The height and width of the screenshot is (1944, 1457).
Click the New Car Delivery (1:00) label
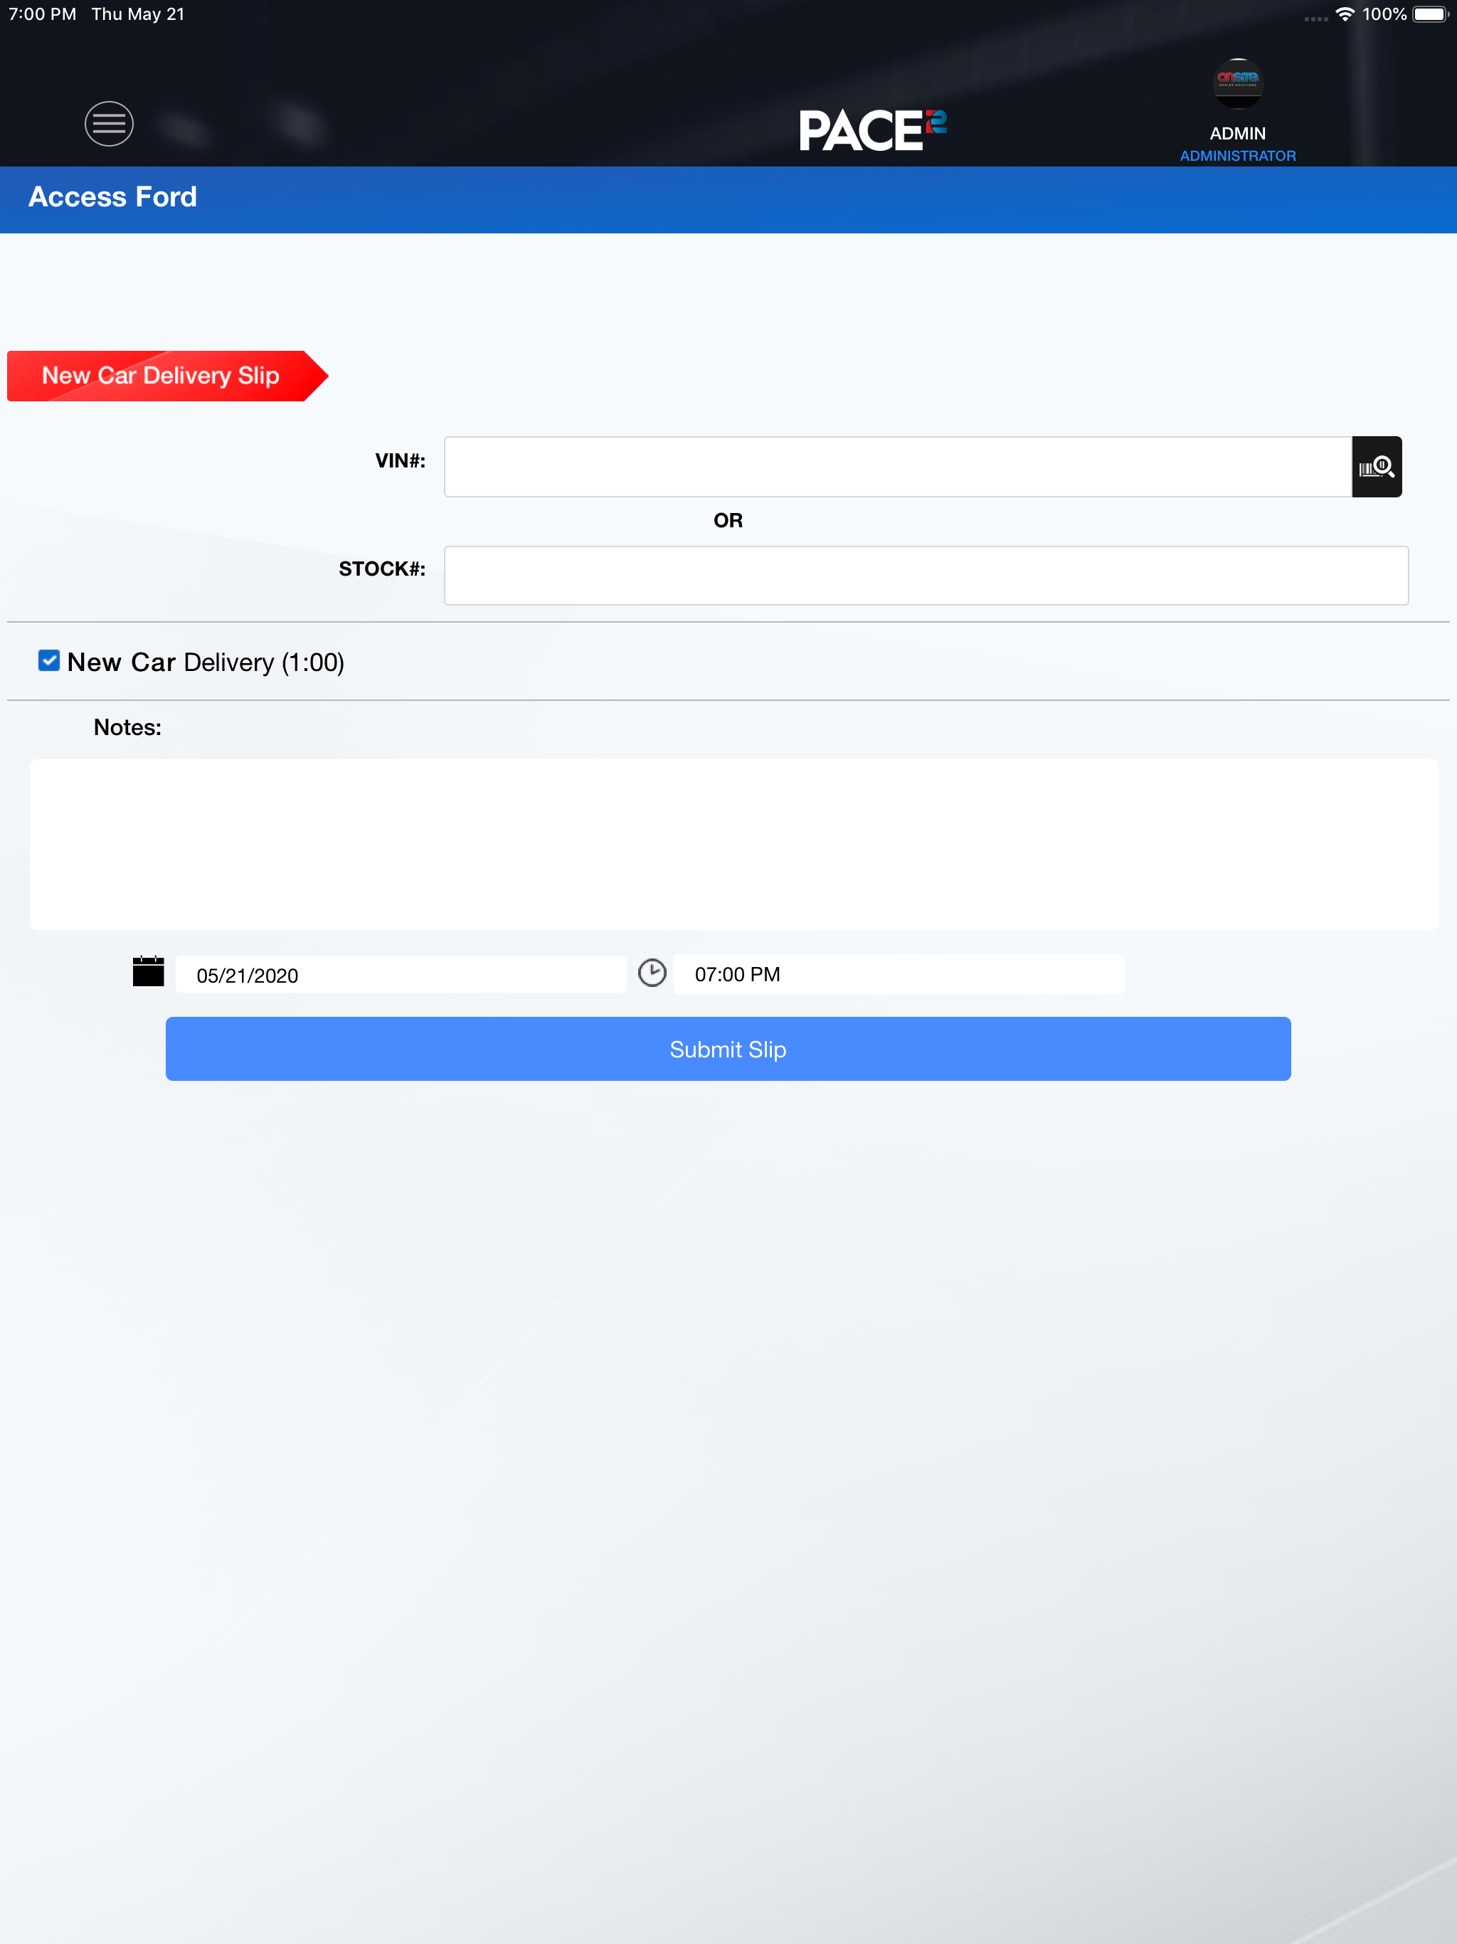point(206,662)
